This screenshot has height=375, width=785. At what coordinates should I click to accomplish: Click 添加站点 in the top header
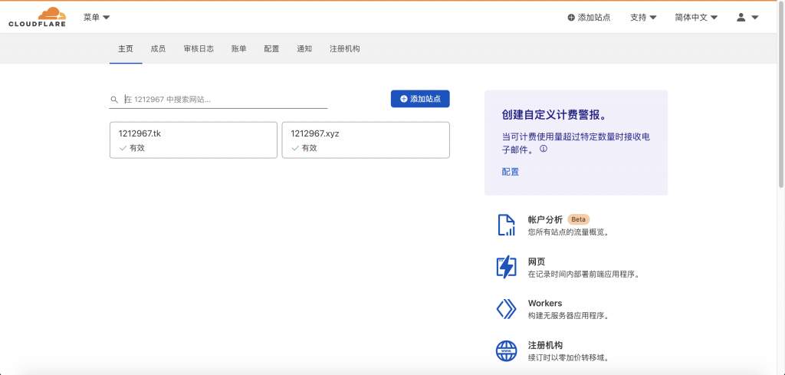tap(589, 17)
